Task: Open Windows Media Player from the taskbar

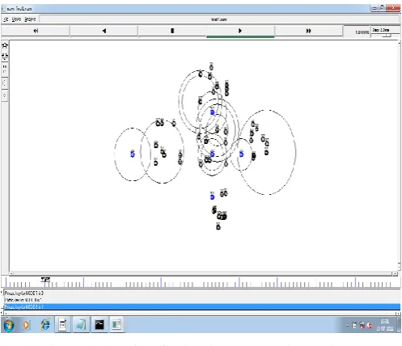Action: (26, 325)
